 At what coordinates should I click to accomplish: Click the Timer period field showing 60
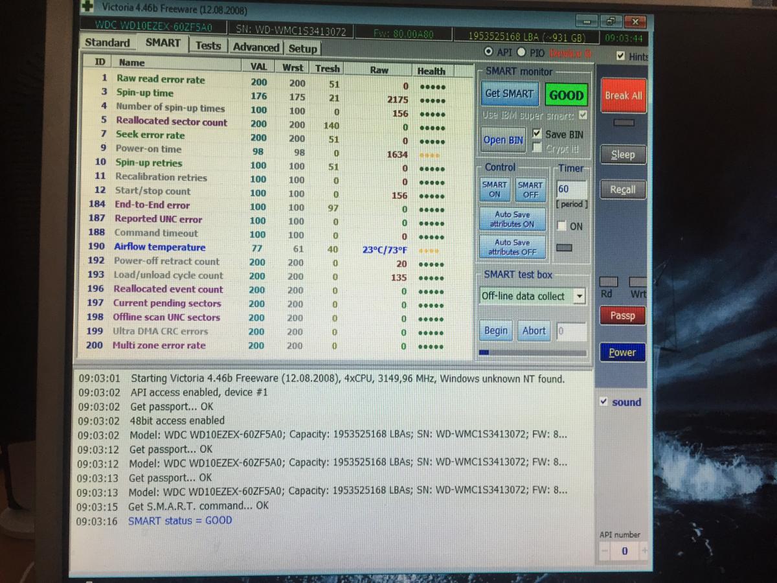point(572,189)
